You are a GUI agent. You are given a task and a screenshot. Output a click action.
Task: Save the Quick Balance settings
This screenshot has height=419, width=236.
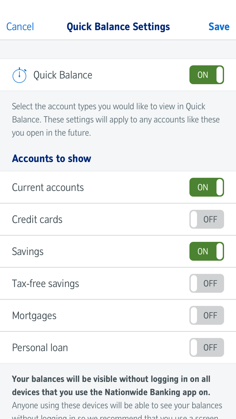(x=219, y=27)
